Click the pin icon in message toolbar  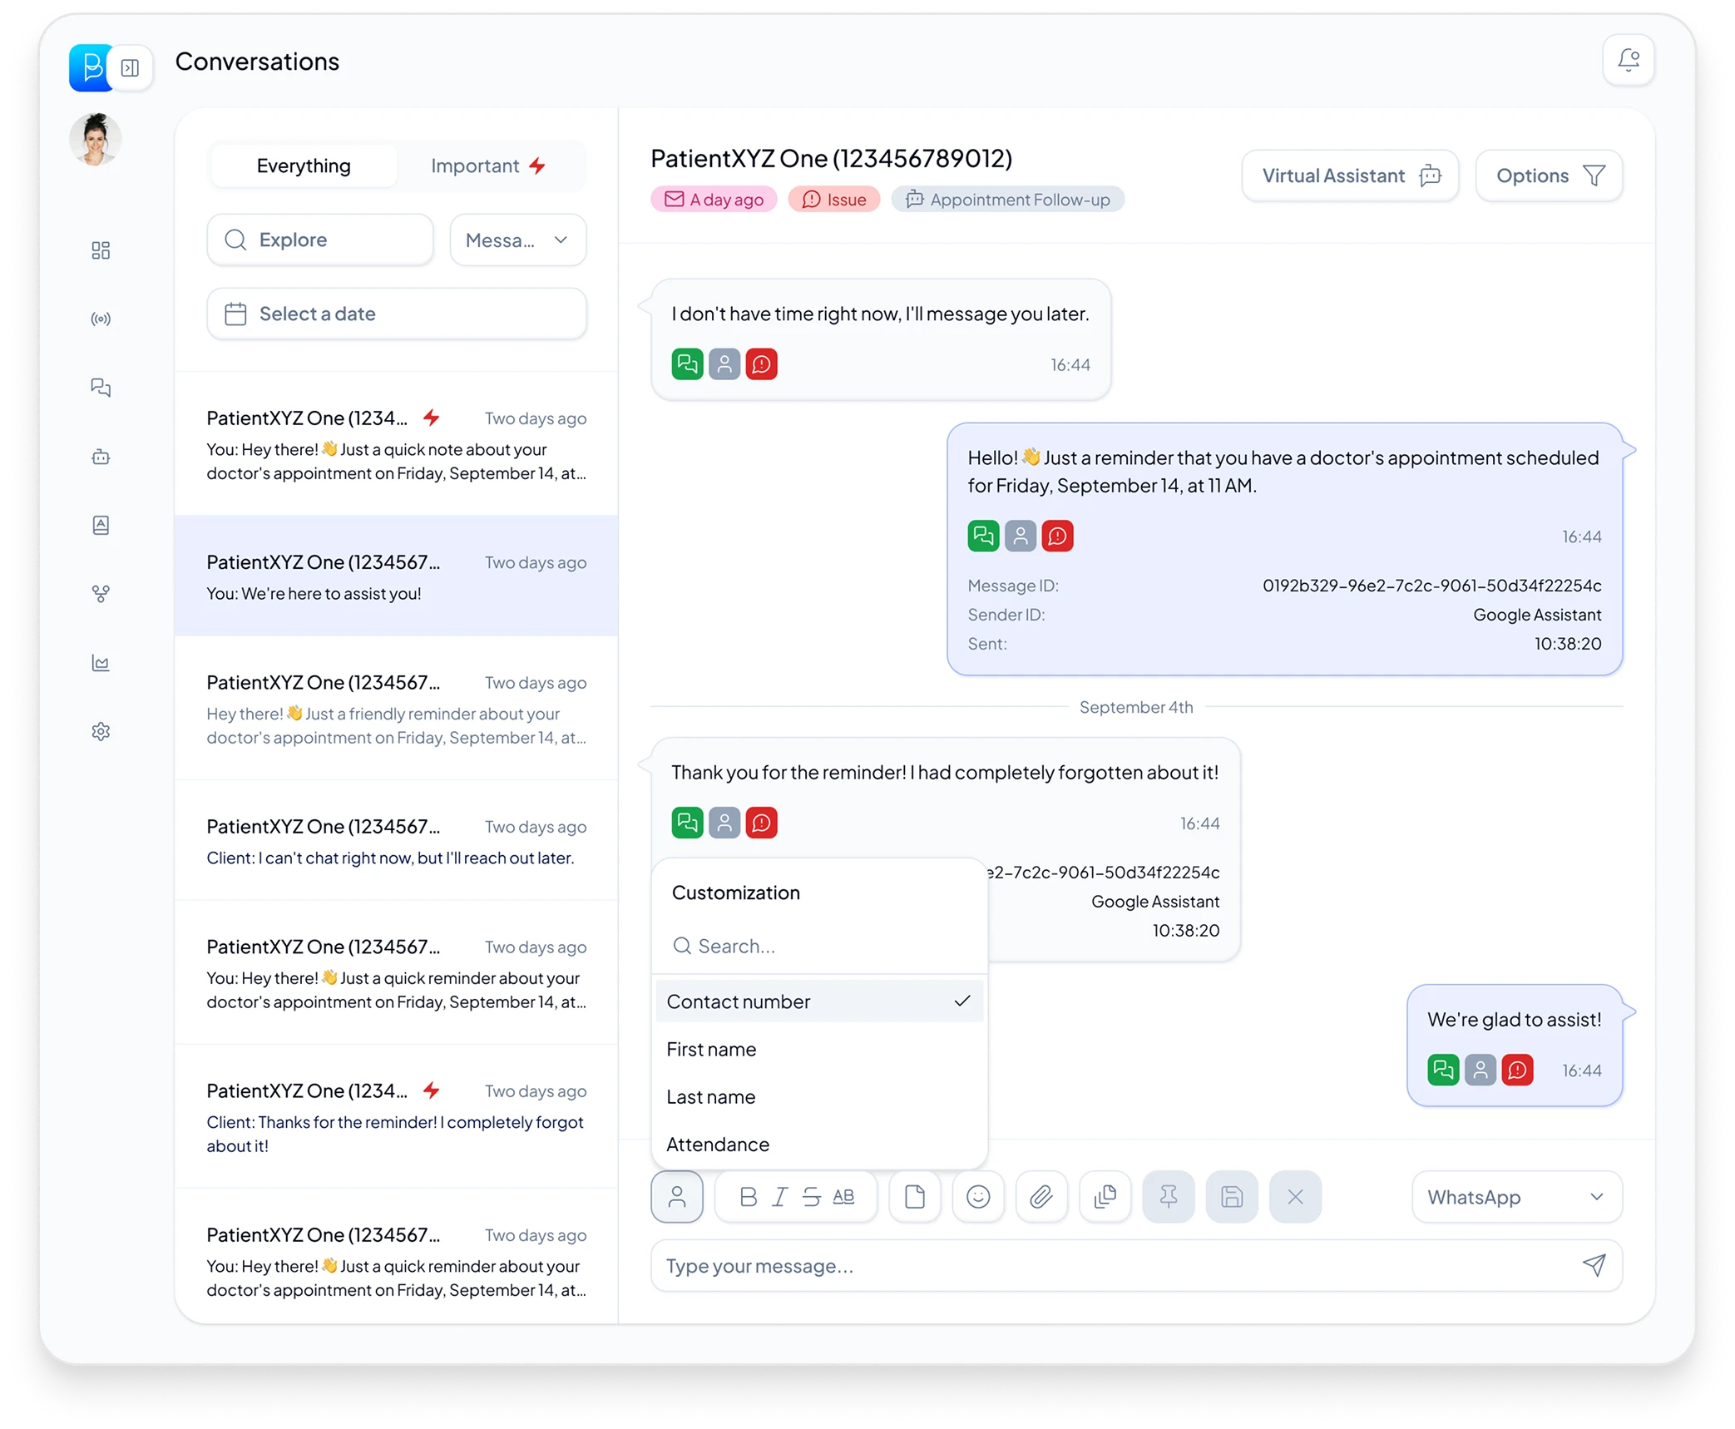click(x=1168, y=1197)
